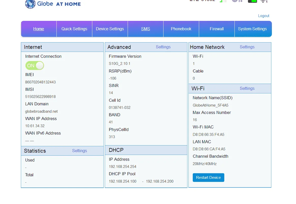Go to the Device Settings tab
The height and width of the screenshot is (204, 296).
click(110, 29)
